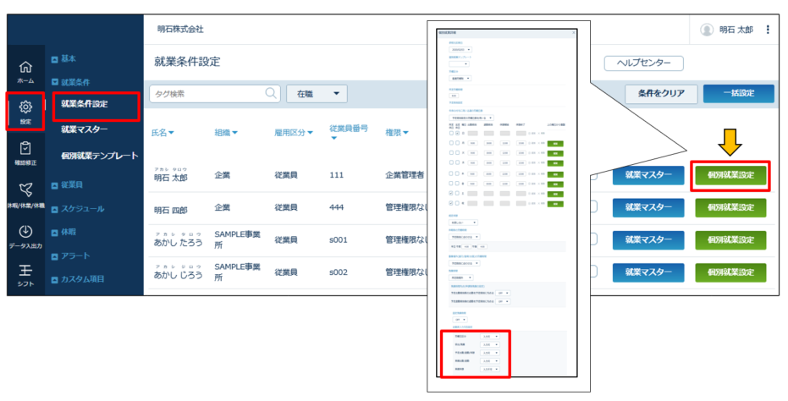Sort by the 雇用区分 column header
The image size is (788, 401).
click(x=294, y=133)
